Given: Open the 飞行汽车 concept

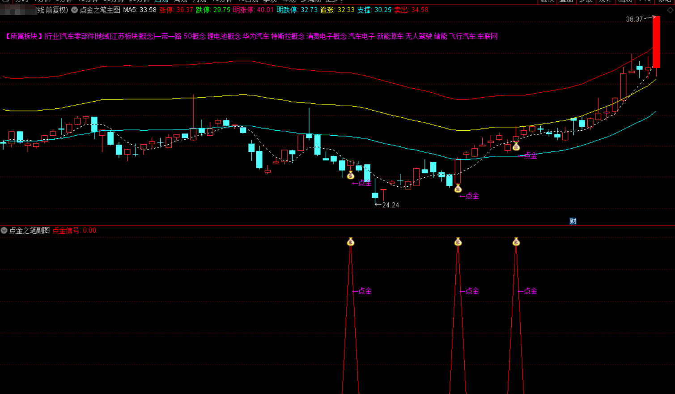Looking at the screenshot, I should click(x=463, y=36).
